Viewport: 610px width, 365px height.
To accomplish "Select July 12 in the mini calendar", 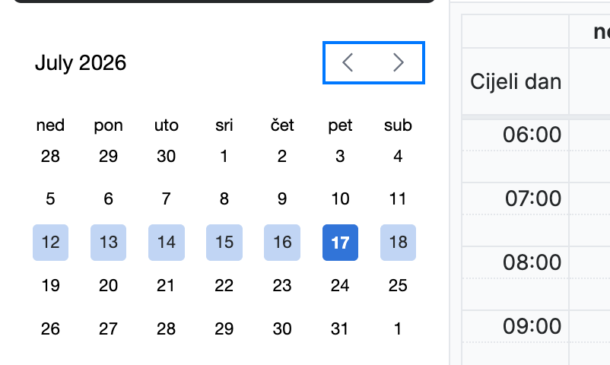I will [x=50, y=243].
